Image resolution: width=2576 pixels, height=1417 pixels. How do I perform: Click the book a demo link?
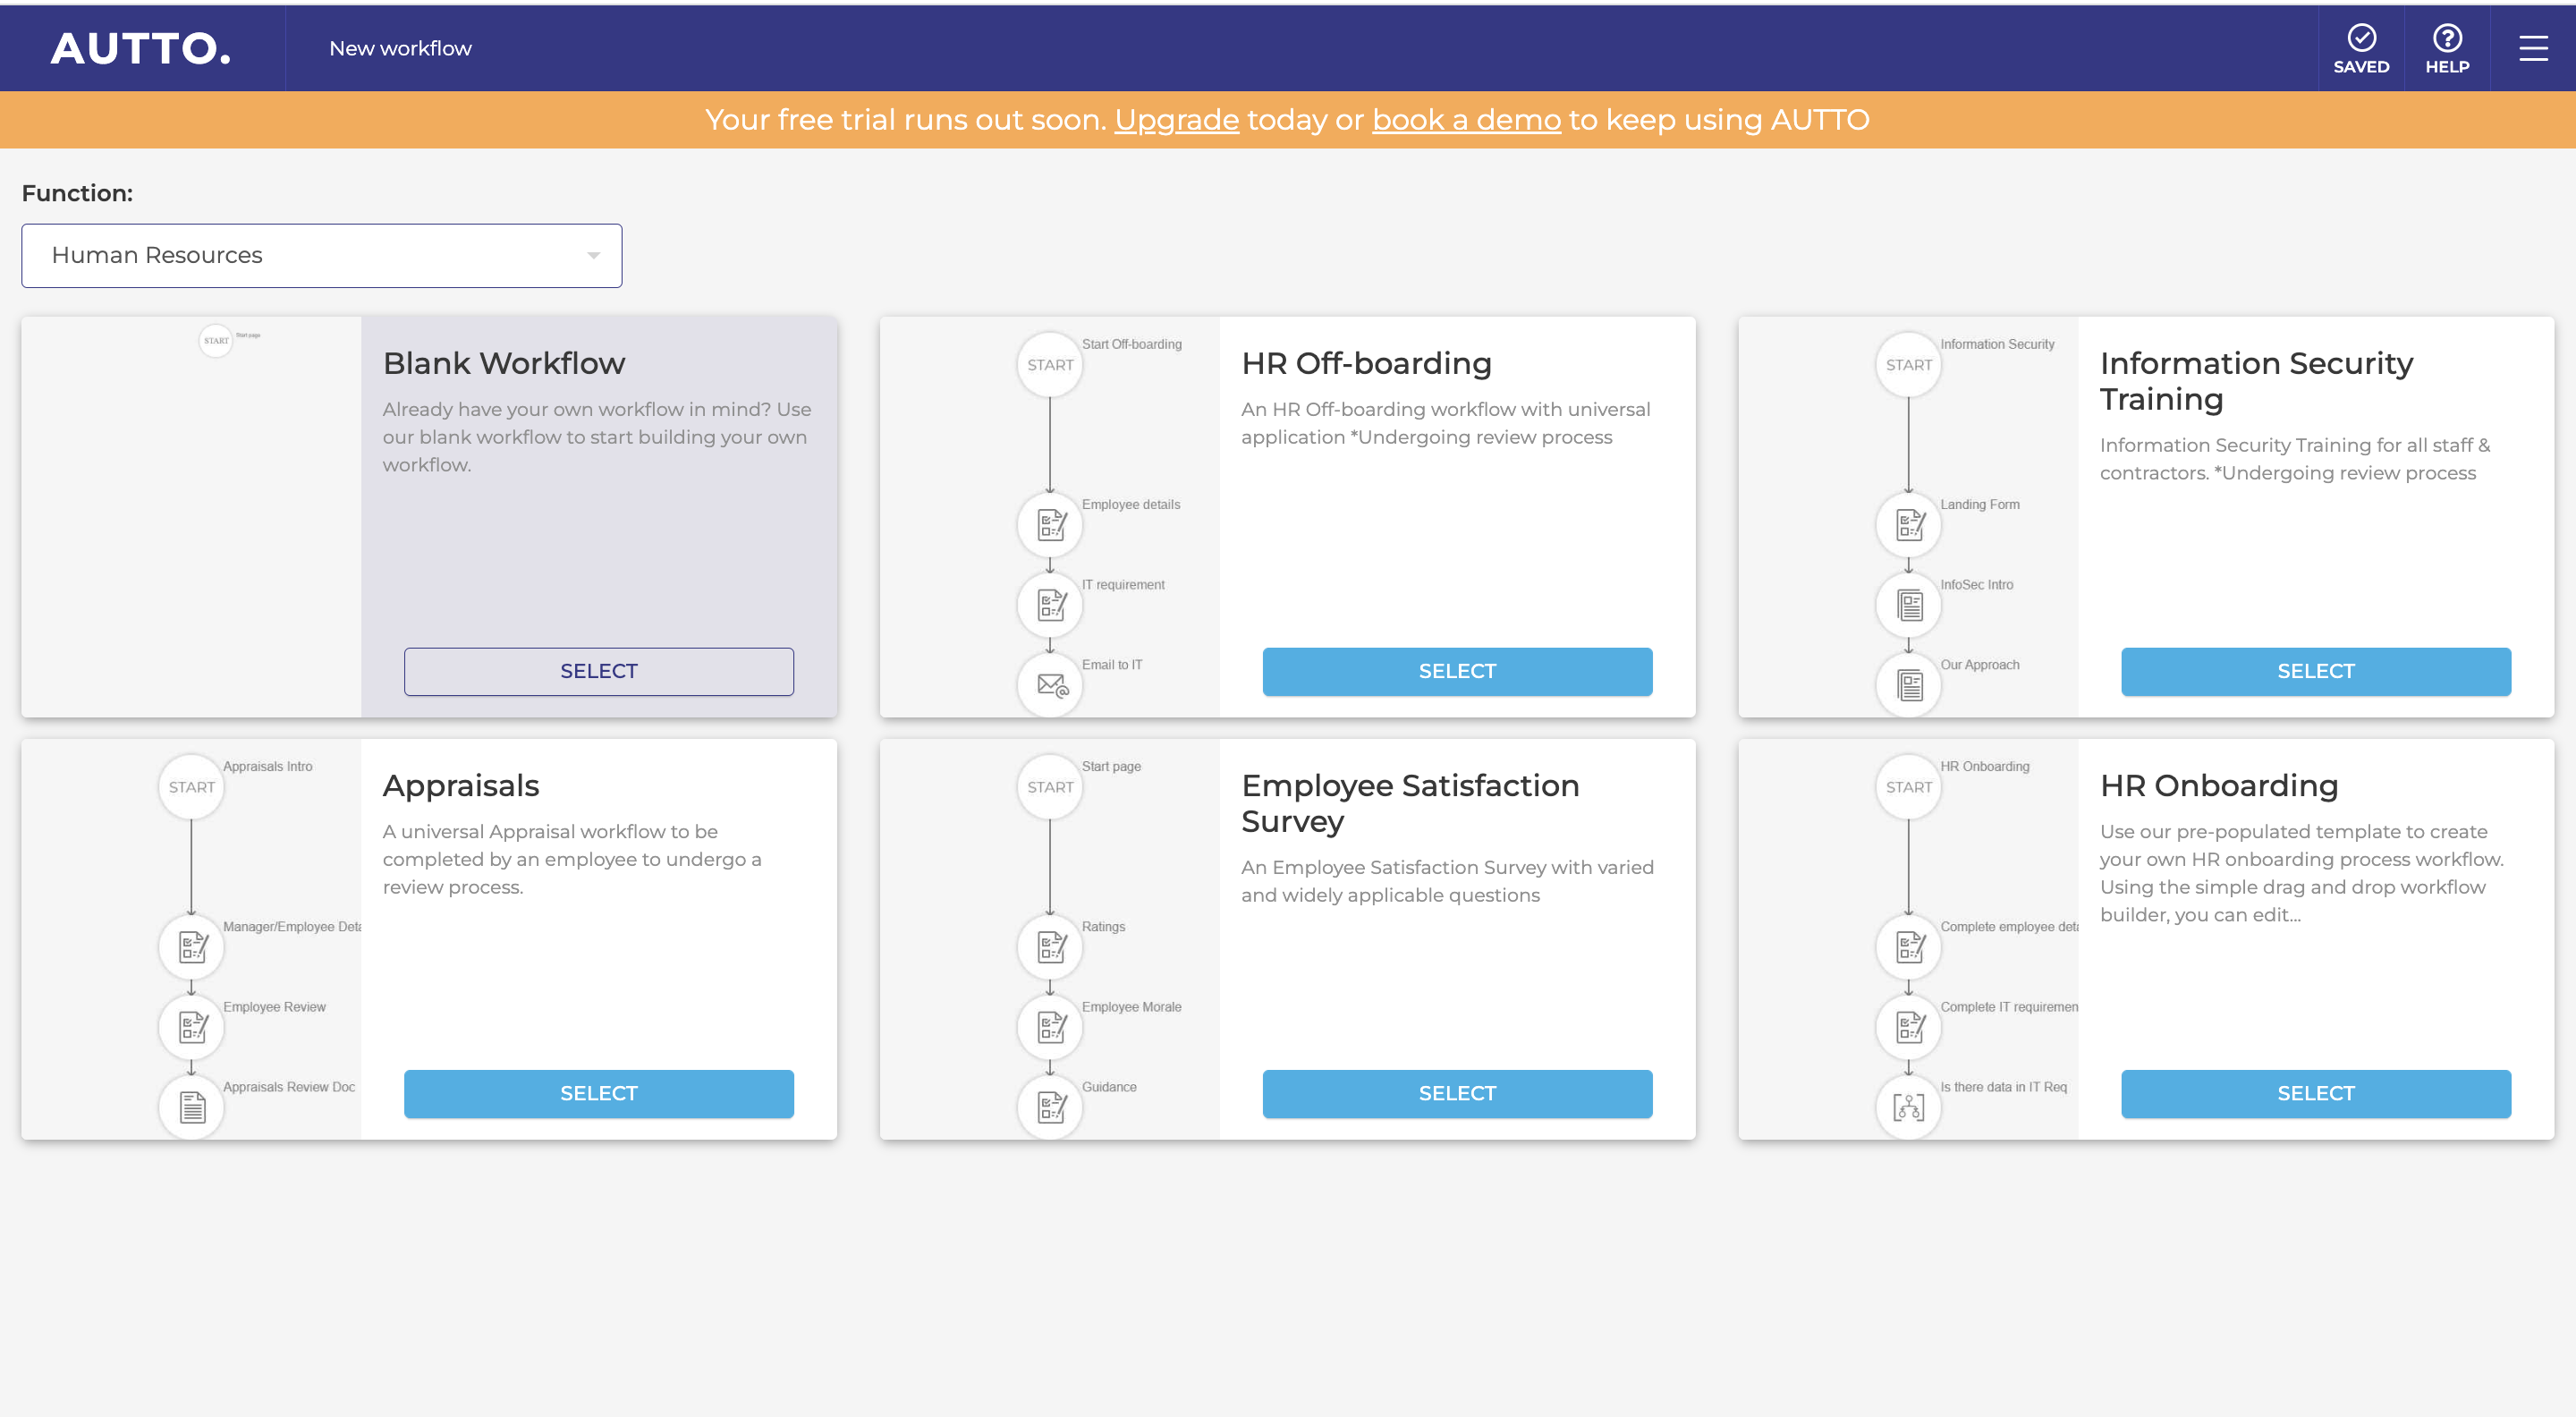tap(1466, 120)
